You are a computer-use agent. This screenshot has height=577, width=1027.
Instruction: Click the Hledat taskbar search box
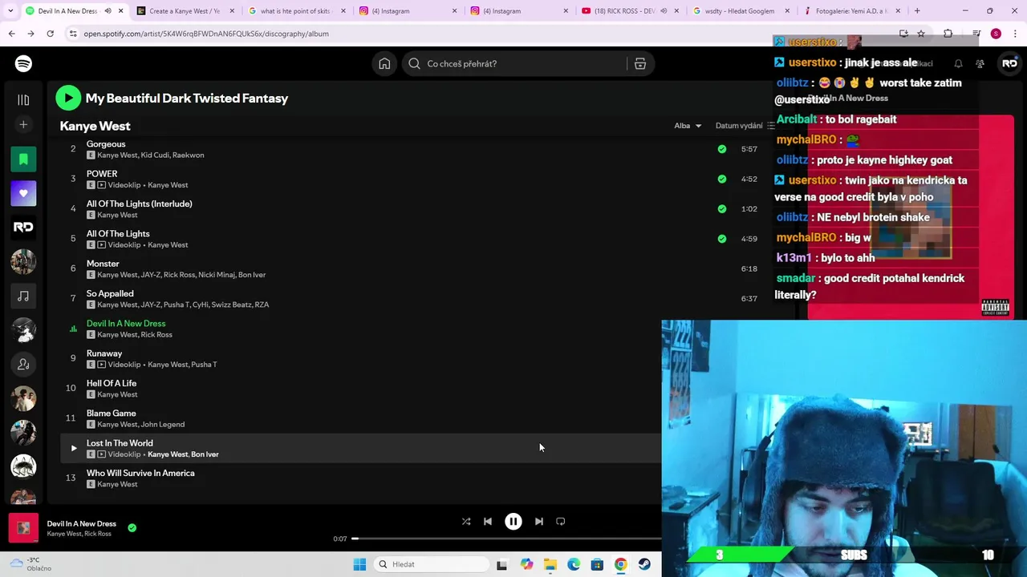pyautogui.click(x=432, y=564)
